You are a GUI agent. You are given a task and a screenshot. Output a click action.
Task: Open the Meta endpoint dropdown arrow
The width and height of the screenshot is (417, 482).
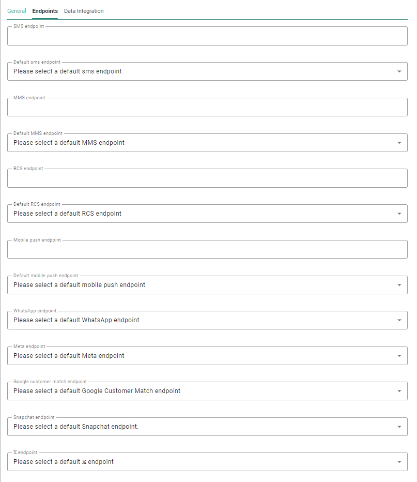[399, 356]
